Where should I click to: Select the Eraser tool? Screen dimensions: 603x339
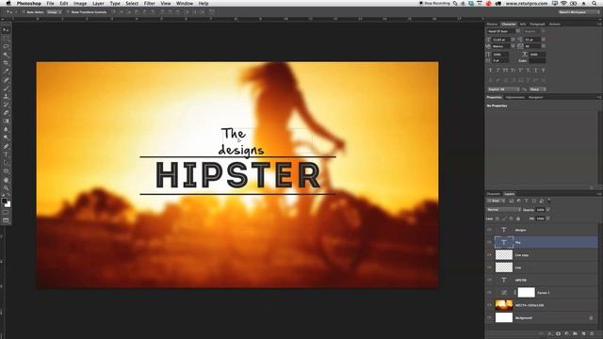[x=6, y=113]
